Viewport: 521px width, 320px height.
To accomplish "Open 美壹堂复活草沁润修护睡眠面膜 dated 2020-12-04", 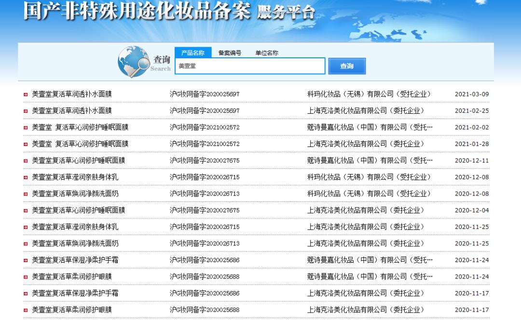I will pyautogui.click(x=78, y=210).
